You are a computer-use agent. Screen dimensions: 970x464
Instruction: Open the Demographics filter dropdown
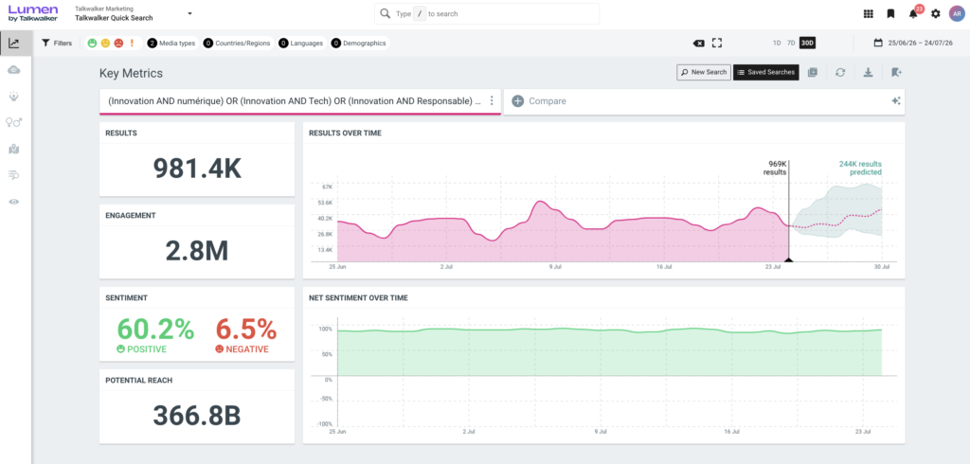pos(359,44)
